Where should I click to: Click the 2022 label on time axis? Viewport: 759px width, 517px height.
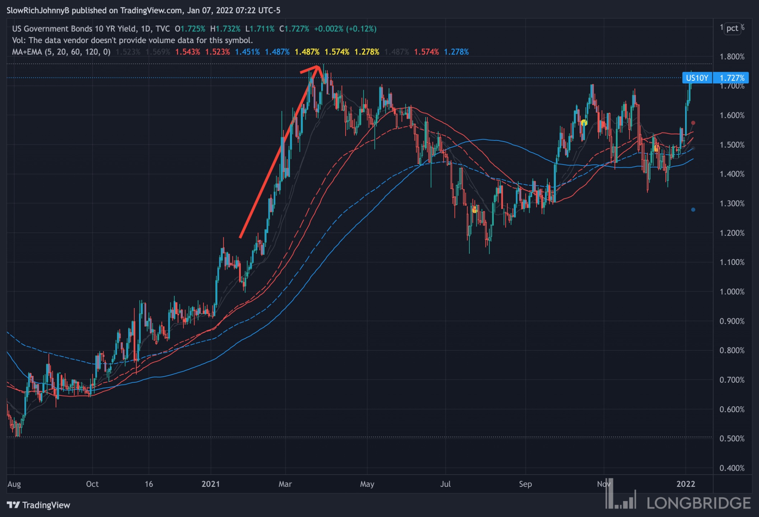(685, 484)
